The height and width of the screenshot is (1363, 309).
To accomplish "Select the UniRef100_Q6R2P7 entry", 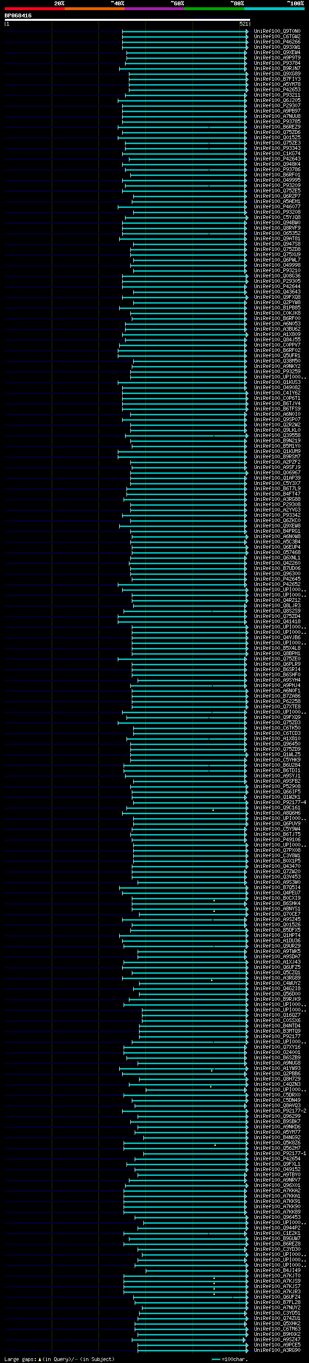I will coord(277,196).
